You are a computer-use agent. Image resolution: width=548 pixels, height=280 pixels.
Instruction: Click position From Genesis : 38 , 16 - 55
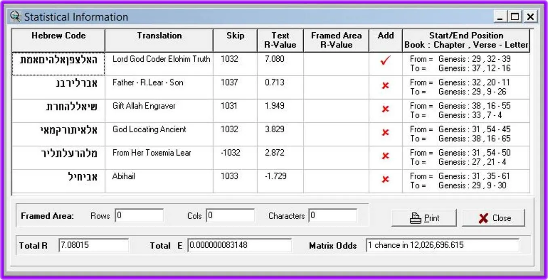click(460, 106)
